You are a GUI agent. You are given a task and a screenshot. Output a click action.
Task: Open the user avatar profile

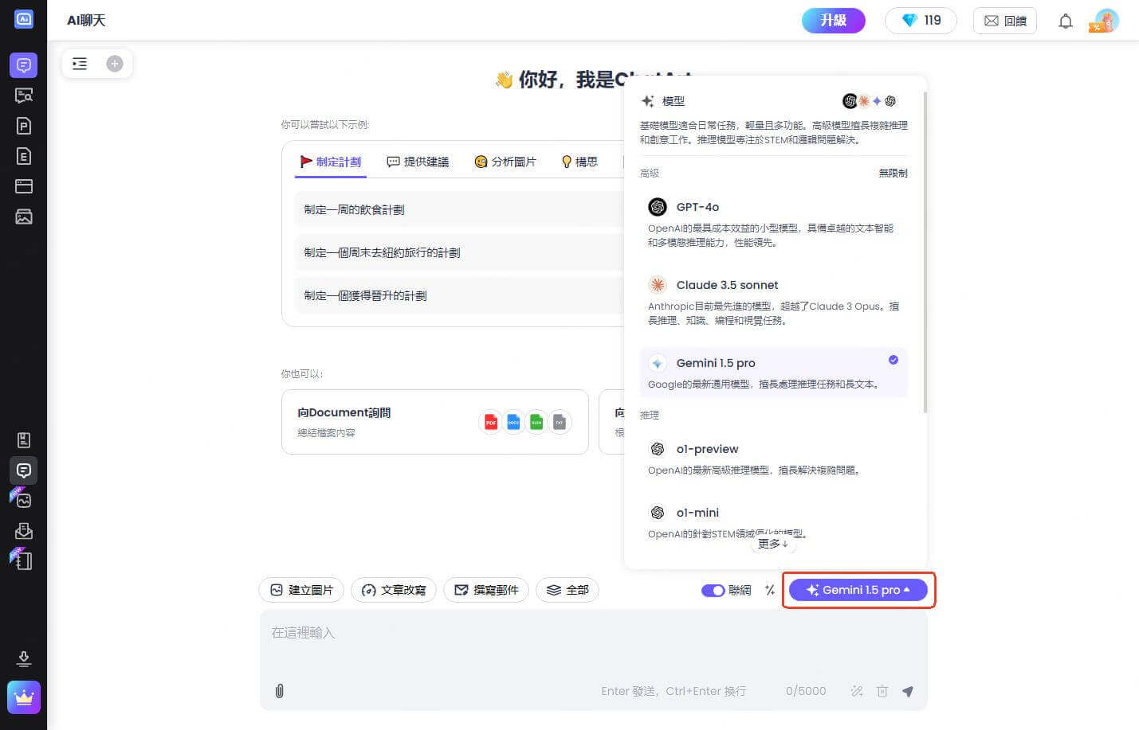pyautogui.click(x=1106, y=21)
